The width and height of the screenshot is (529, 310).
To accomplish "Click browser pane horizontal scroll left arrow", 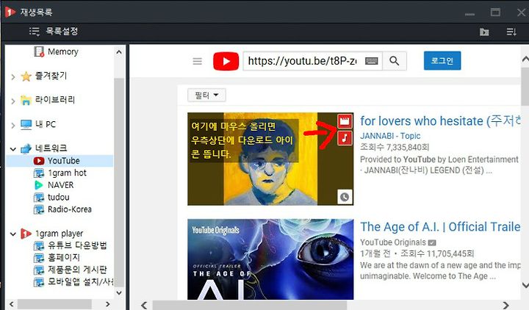I will tap(144, 306).
